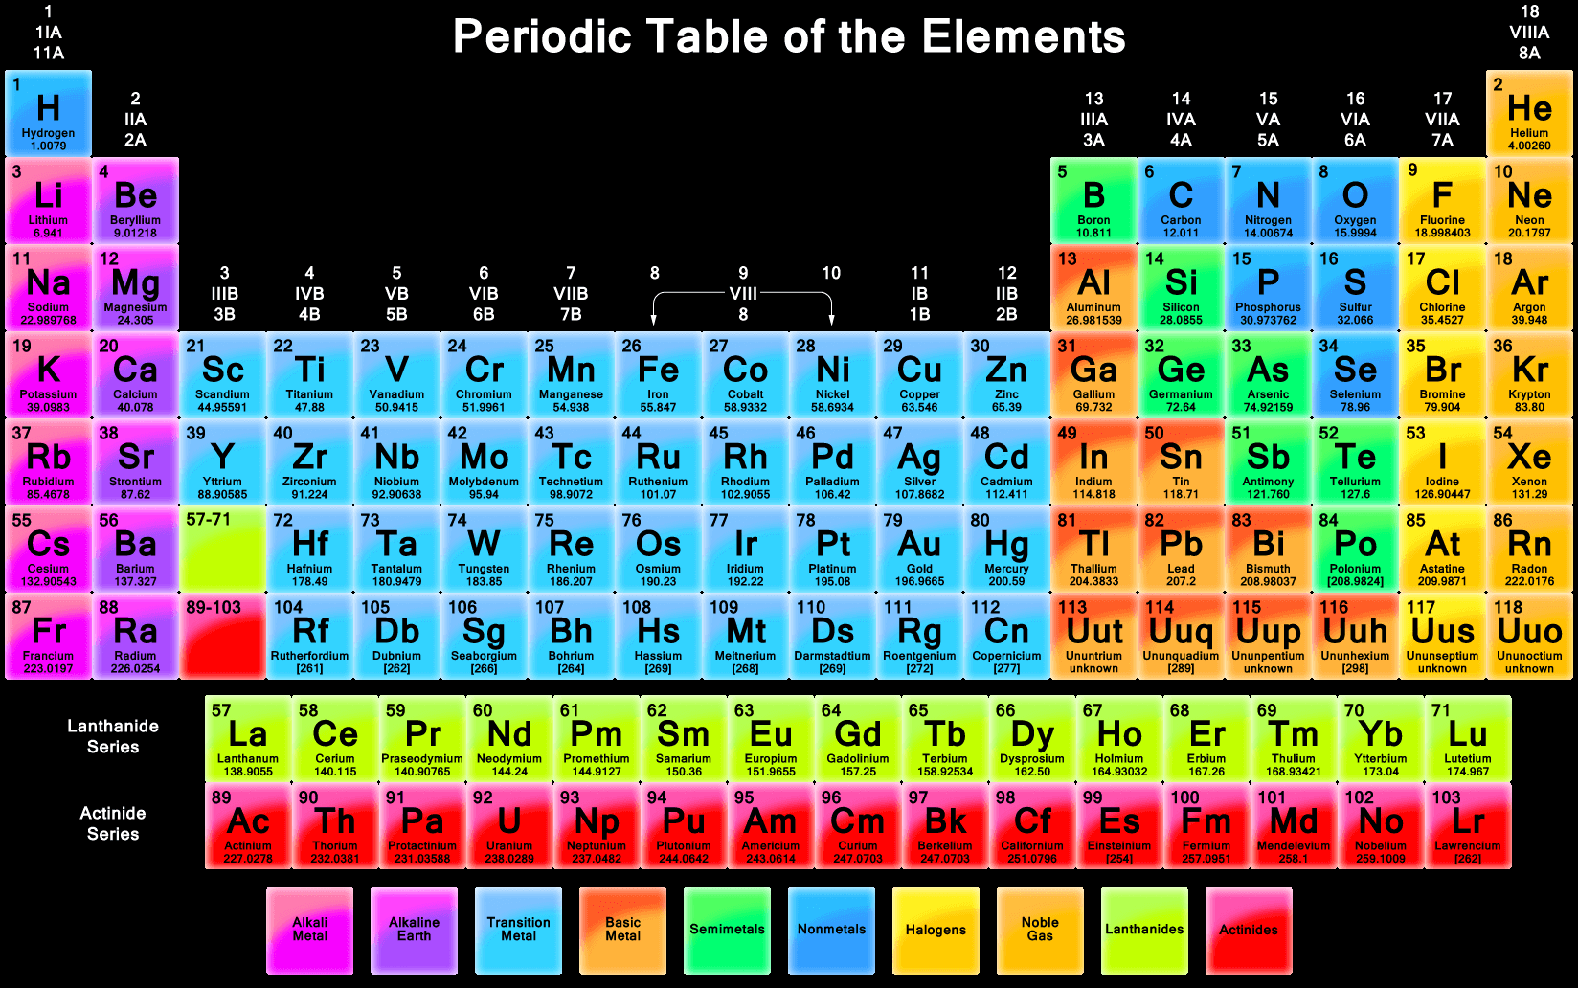The width and height of the screenshot is (1578, 988).
Task: Click the group 7 VIIB header
Action: (x=571, y=293)
